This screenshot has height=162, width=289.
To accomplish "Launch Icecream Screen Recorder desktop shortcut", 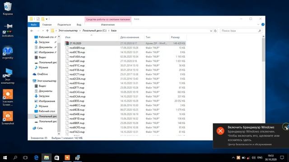I will [x=8, y=97].
